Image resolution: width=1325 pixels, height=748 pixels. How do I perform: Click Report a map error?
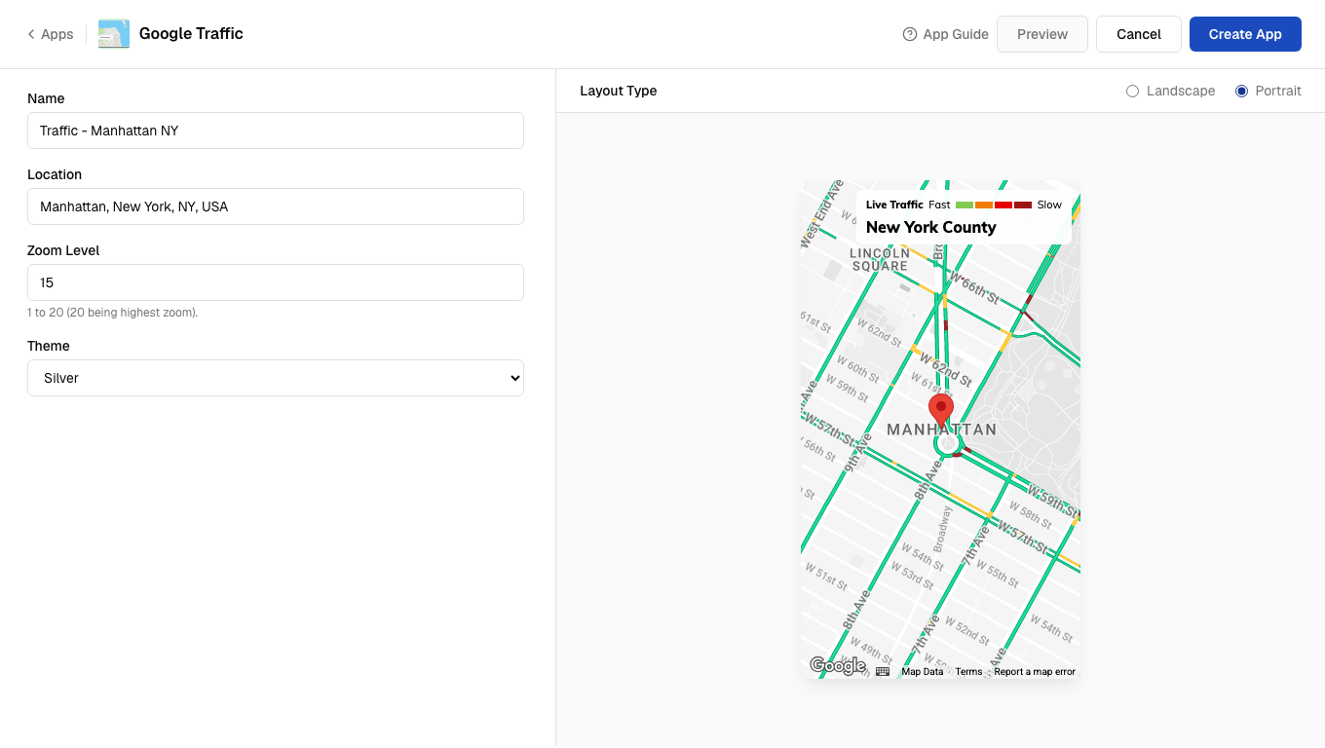click(1035, 672)
